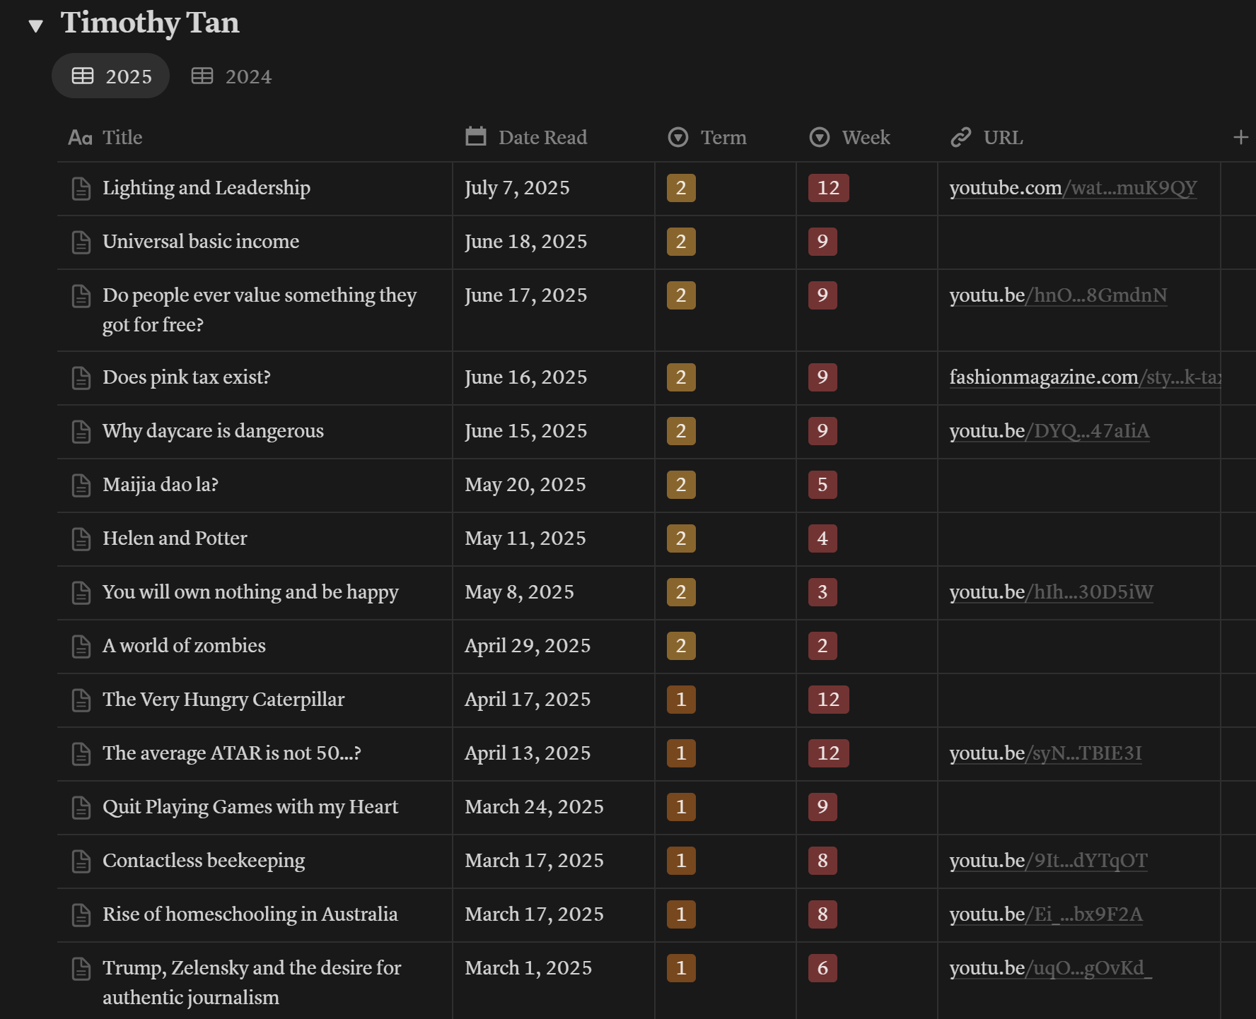This screenshot has width=1256, height=1019.
Task: Click the link icon in URL column header
Action: tap(960, 137)
